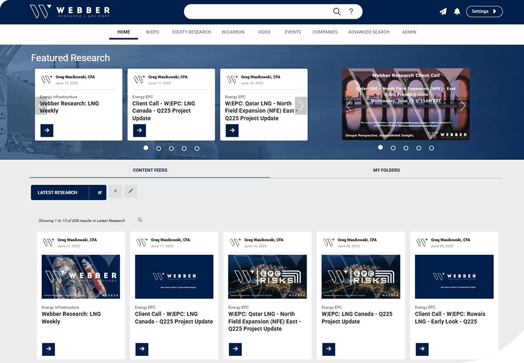Click previous arrow on client call banner
The image size is (524, 363).
[x=349, y=106]
